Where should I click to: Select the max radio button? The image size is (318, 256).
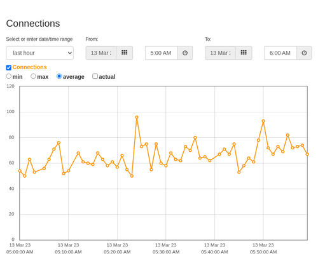tap(33, 76)
